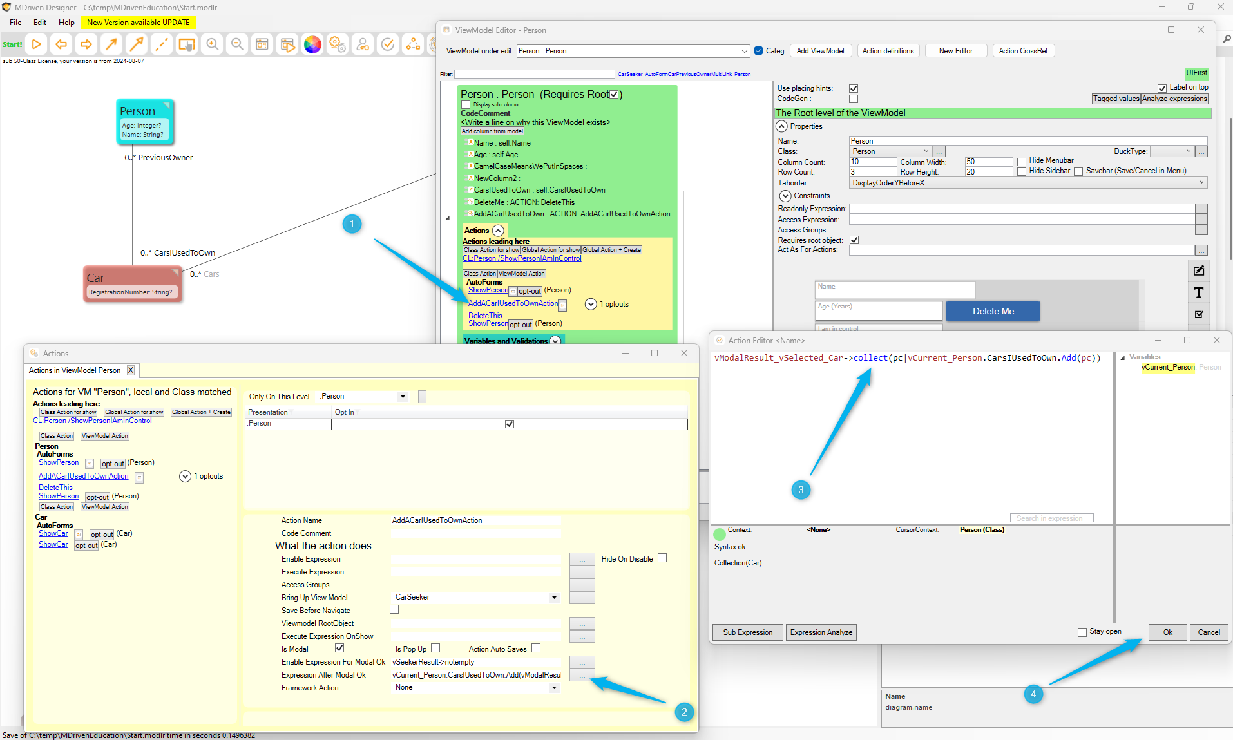Toggle the Is Modal checkbox
This screenshot has height=740, width=1233.
click(339, 649)
